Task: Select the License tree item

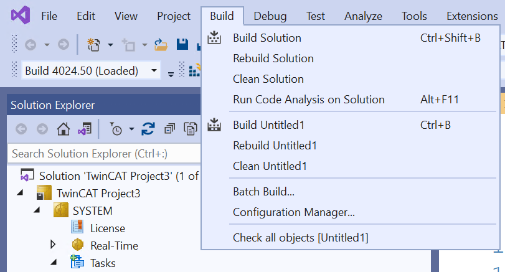Action: pos(108,228)
